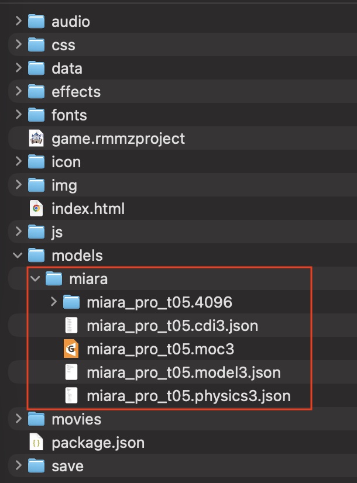Image resolution: width=357 pixels, height=483 pixels.
Task: Select the package.json file name
Action: pos(98,443)
